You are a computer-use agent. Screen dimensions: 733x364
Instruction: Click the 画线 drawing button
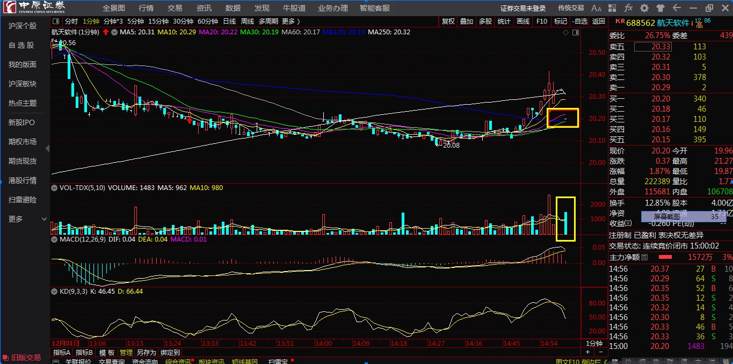(x=523, y=21)
